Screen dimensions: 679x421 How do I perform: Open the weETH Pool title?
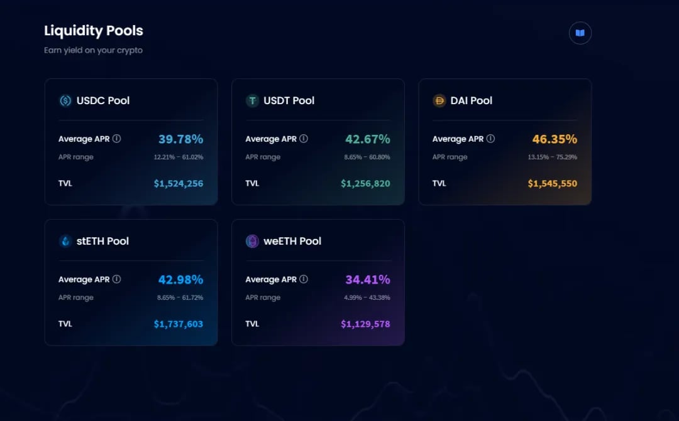click(292, 241)
